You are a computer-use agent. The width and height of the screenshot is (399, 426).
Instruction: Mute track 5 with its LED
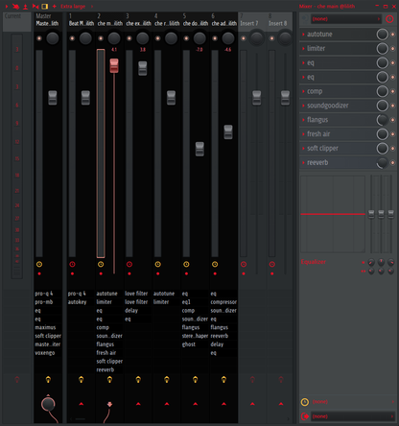click(186, 38)
